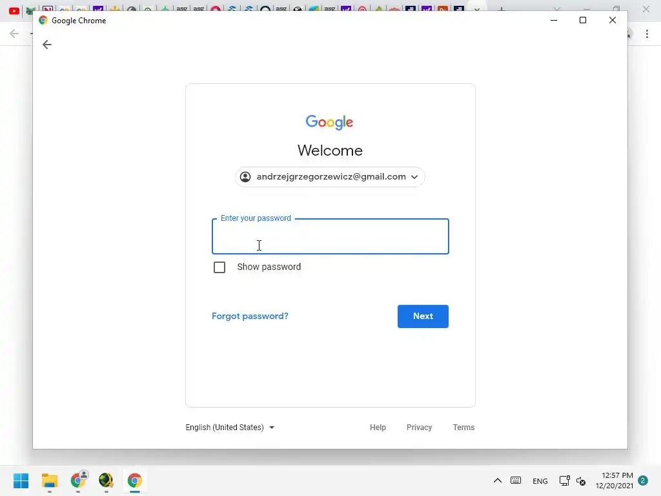Click the account avatar icon beside the email

click(245, 177)
